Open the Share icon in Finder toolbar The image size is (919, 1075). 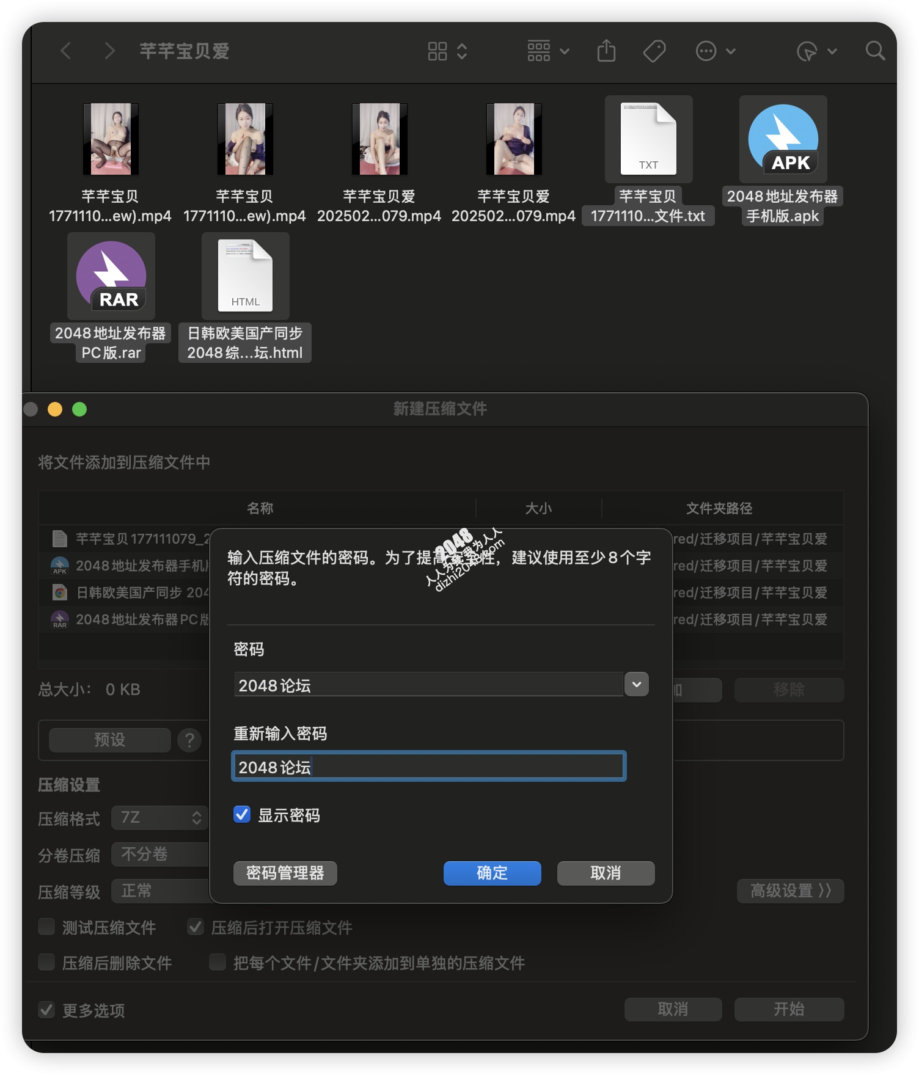tap(606, 51)
